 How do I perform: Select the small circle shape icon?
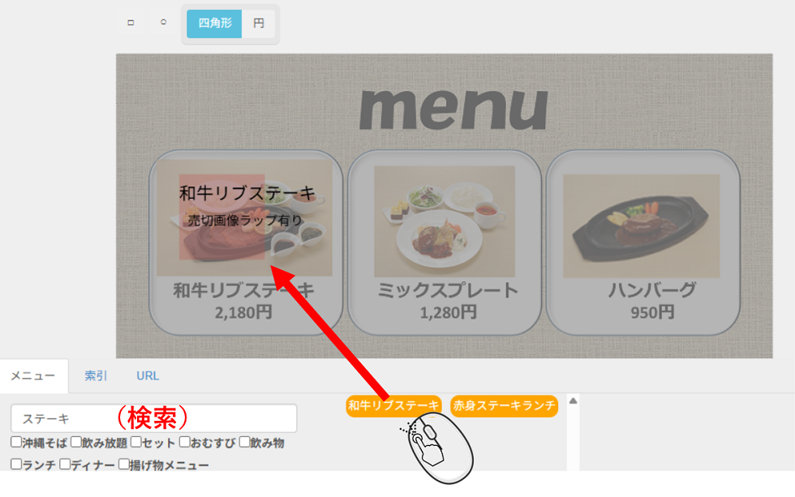point(163,22)
